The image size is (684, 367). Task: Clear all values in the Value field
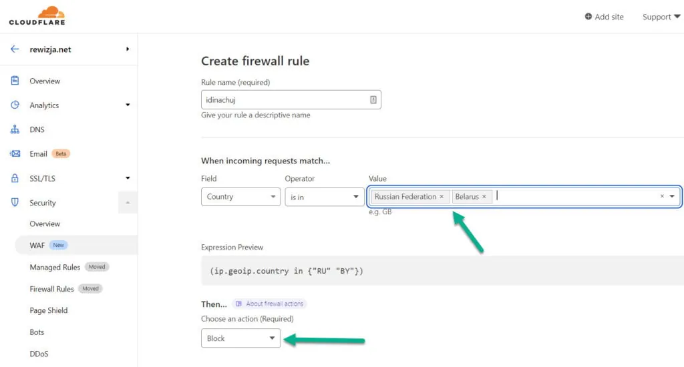point(662,196)
